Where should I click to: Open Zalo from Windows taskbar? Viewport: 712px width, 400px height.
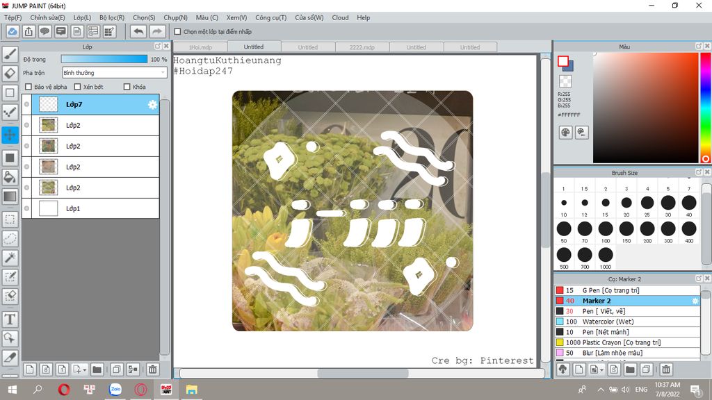[115, 390]
